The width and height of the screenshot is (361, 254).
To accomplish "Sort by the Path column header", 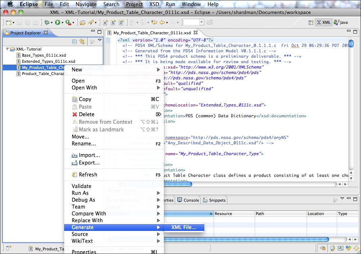I will [281, 214].
